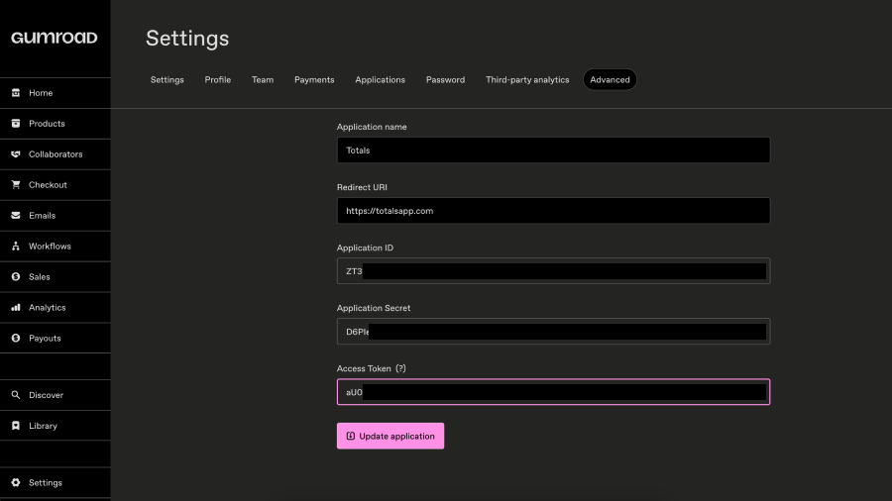Switch to the Settings tab
Image resolution: width=892 pixels, height=501 pixels.
[x=167, y=79]
